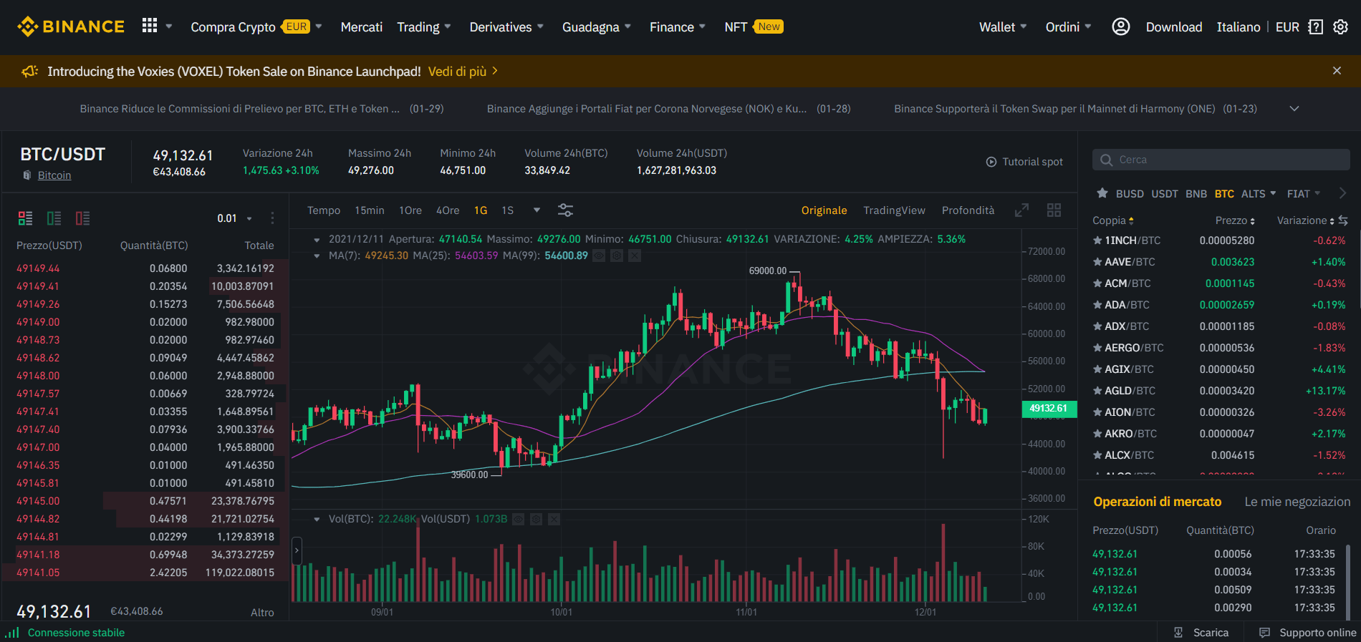Image resolution: width=1361 pixels, height=642 pixels.
Task: Toggle favorite star for ADA/BTC
Action: [1097, 305]
